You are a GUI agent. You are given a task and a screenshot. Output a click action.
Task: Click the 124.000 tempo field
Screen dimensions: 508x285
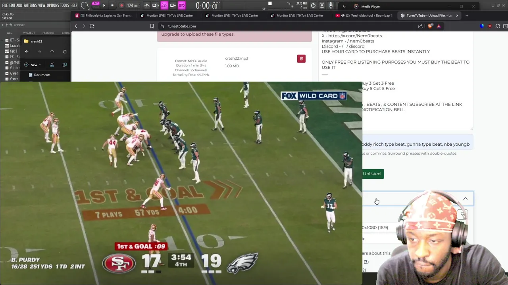coord(133,6)
